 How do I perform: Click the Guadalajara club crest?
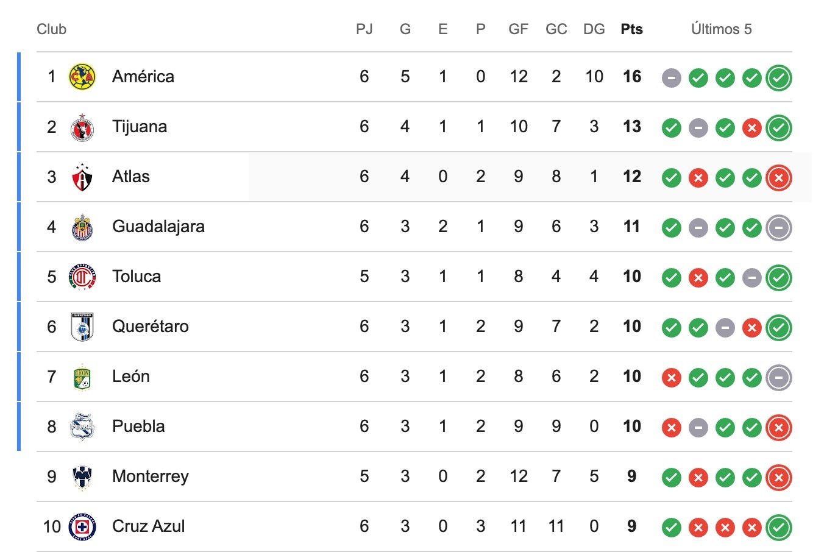(x=82, y=227)
